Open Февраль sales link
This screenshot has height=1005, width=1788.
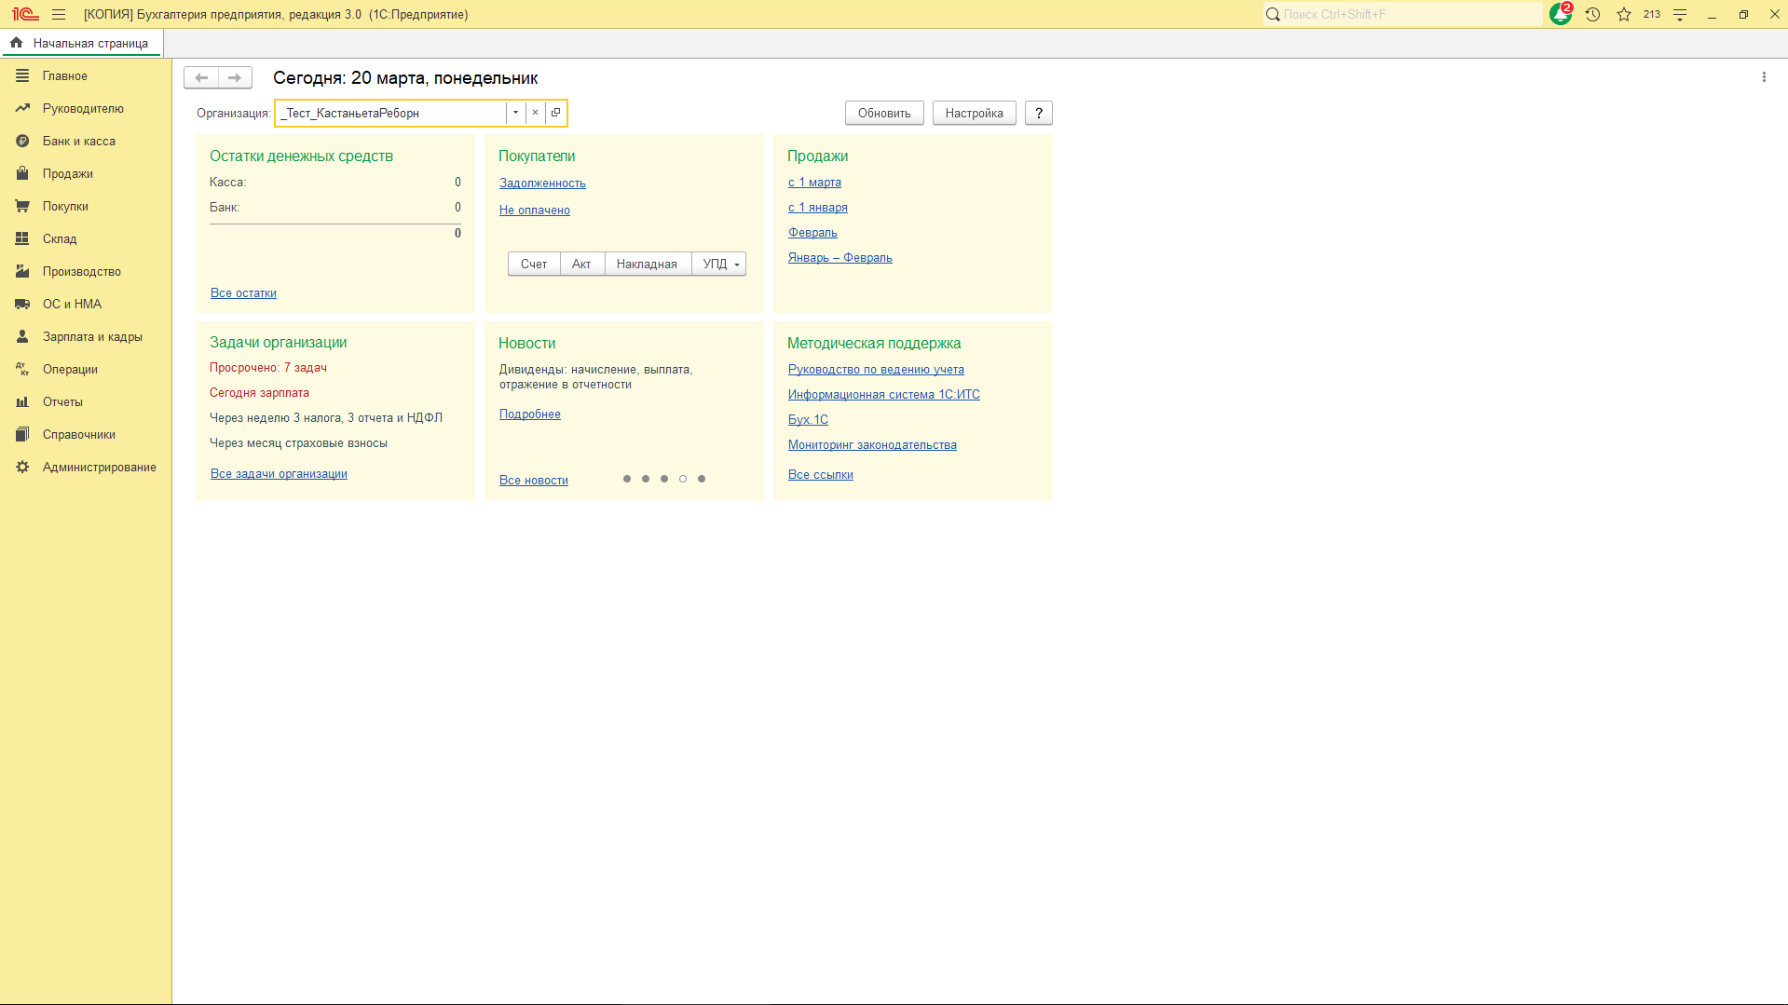coord(812,233)
